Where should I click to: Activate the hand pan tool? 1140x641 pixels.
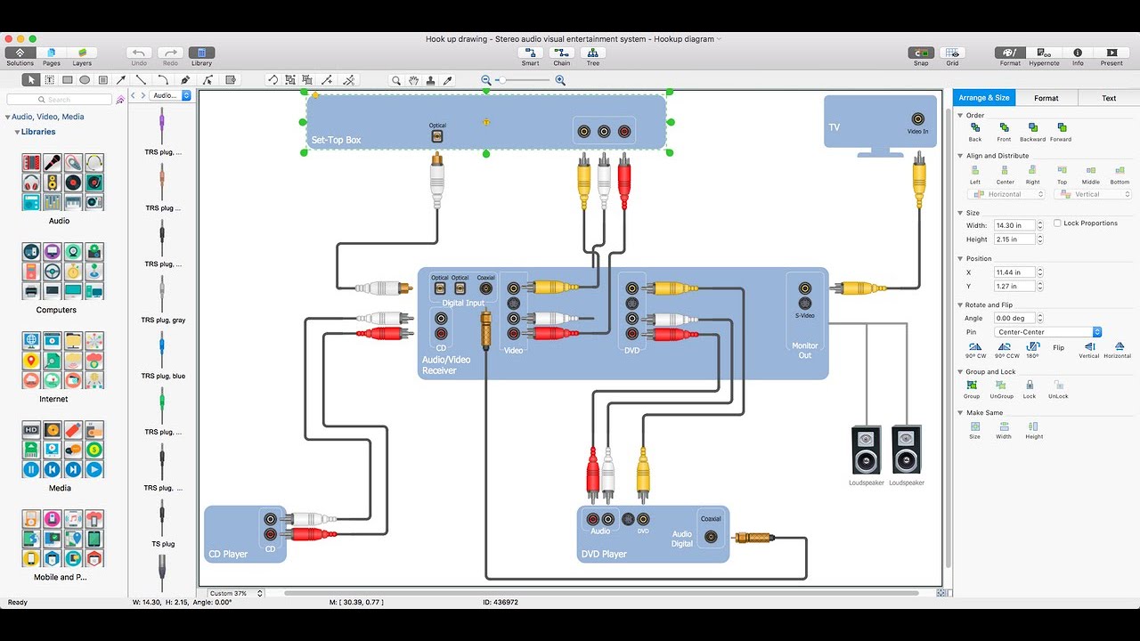click(x=414, y=80)
